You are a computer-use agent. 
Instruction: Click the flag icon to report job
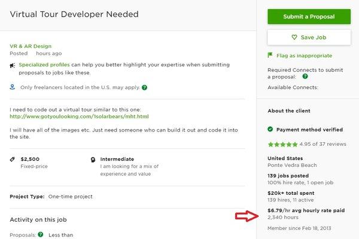pos(270,56)
